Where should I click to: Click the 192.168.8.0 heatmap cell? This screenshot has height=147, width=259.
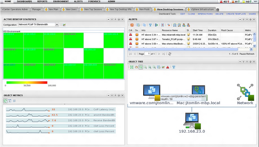pyautogui.click(x=114, y=71)
